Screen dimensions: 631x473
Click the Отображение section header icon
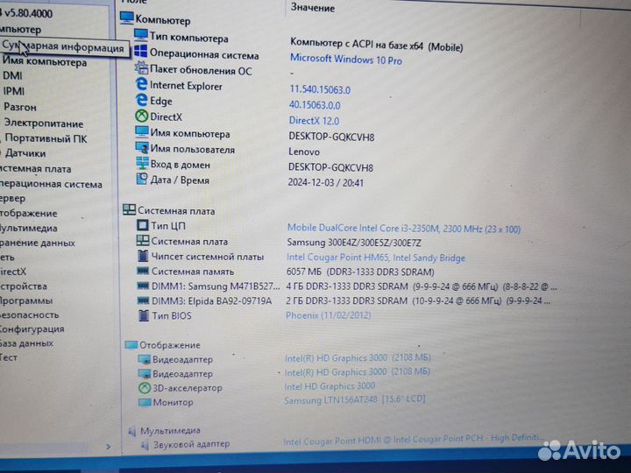tap(131, 345)
